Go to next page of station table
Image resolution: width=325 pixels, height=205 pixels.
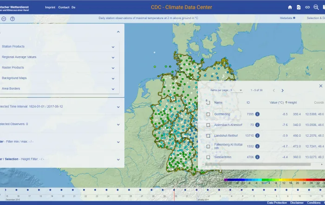[282, 91]
